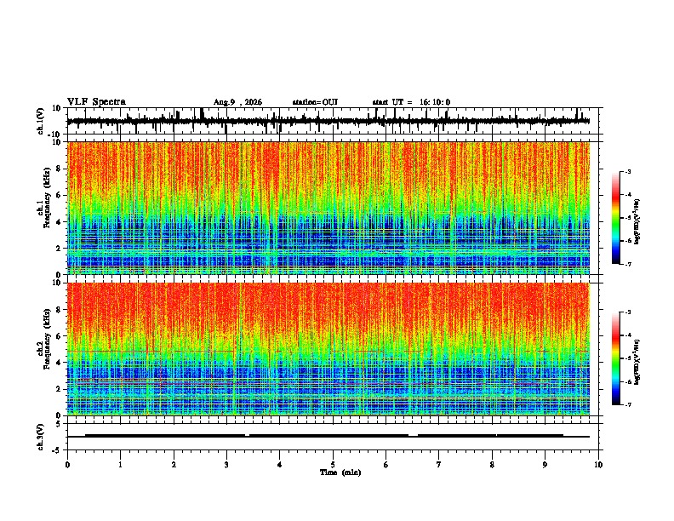Click the "Time (min)" axis label
This screenshot has height=521, width=674.
pos(340,472)
